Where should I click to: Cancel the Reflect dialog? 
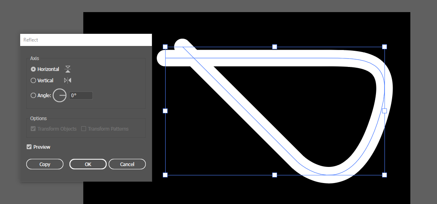coord(127,164)
